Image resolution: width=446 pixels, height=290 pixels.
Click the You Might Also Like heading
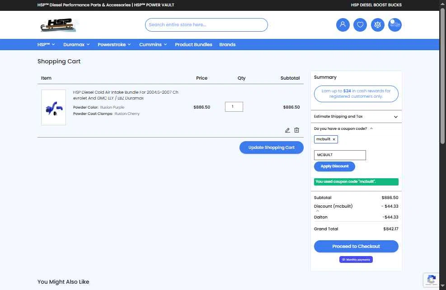tap(63, 282)
